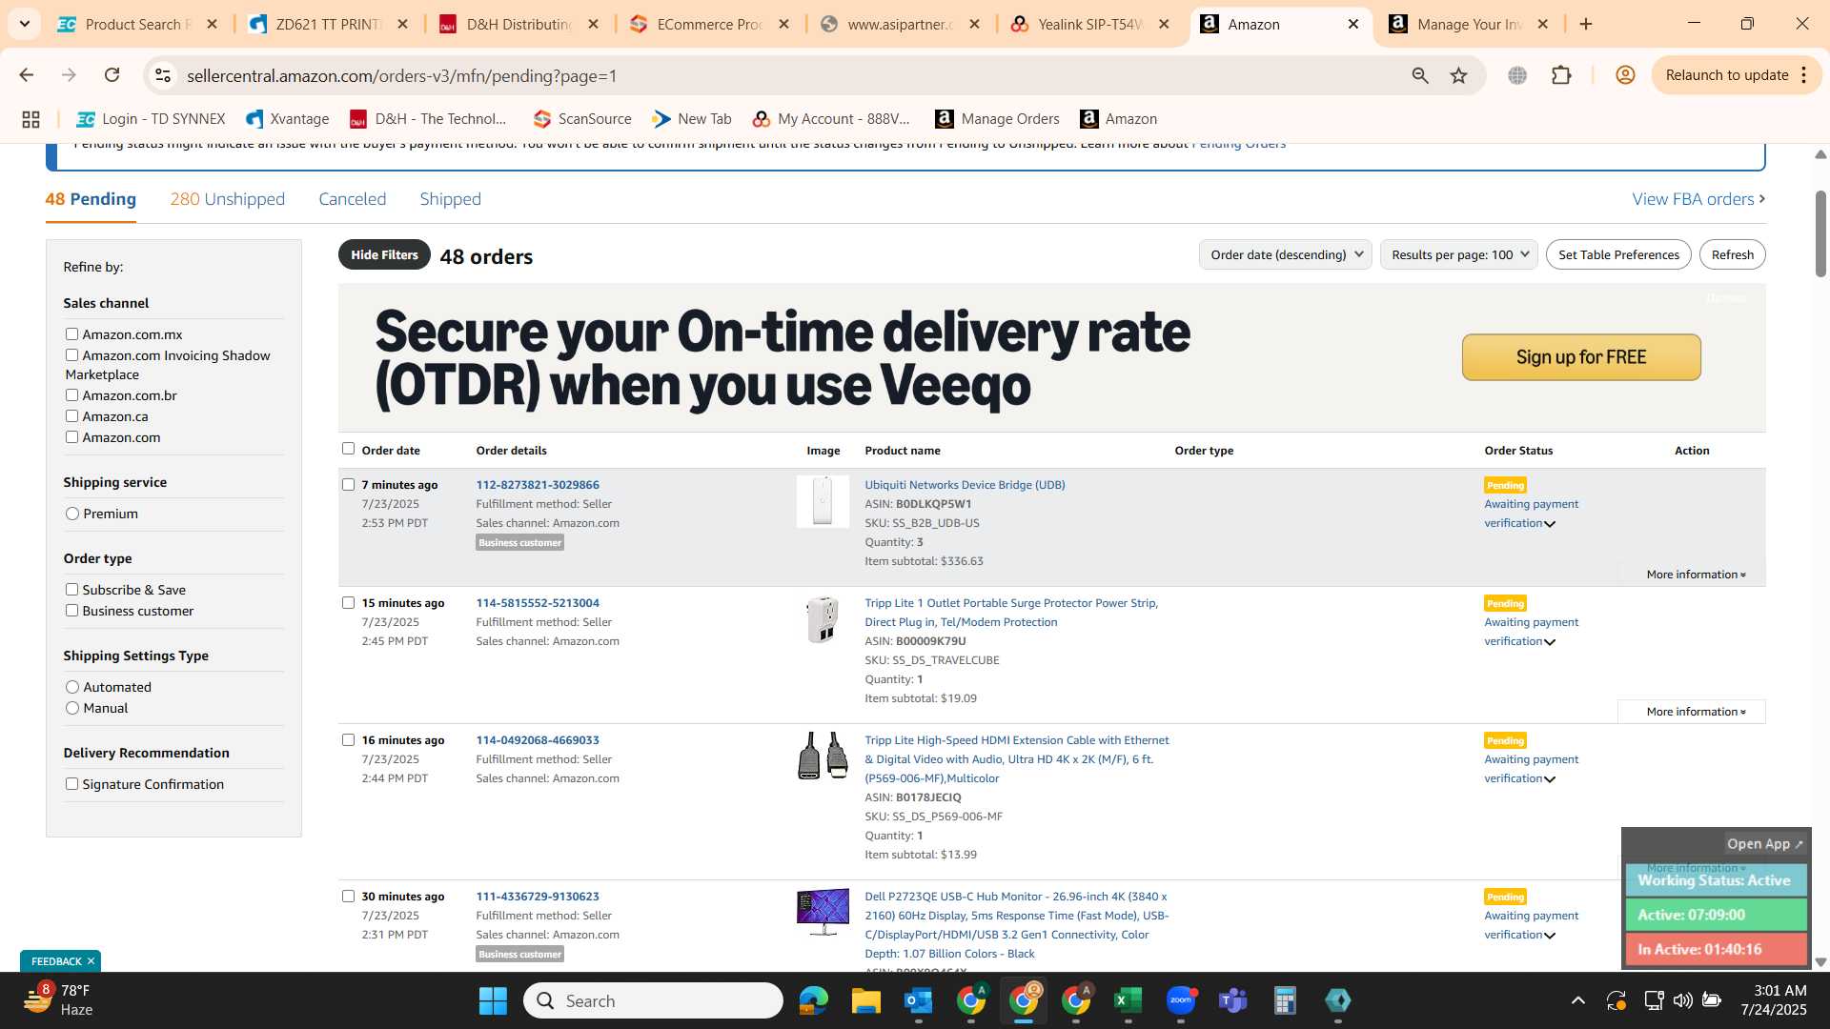Open weather widget showing 78°F Haze
Viewport: 1830px width, 1029px height.
tap(57, 1000)
